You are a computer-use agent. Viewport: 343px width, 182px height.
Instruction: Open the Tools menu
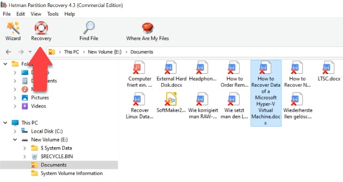pyautogui.click(x=53, y=14)
